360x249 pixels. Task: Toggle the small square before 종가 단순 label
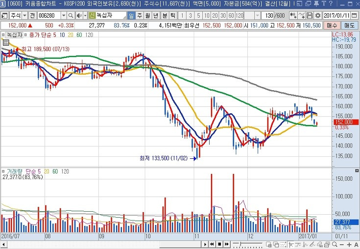pos(25,35)
